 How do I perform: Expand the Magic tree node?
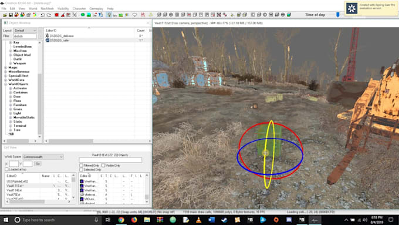click(x=6, y=68)
